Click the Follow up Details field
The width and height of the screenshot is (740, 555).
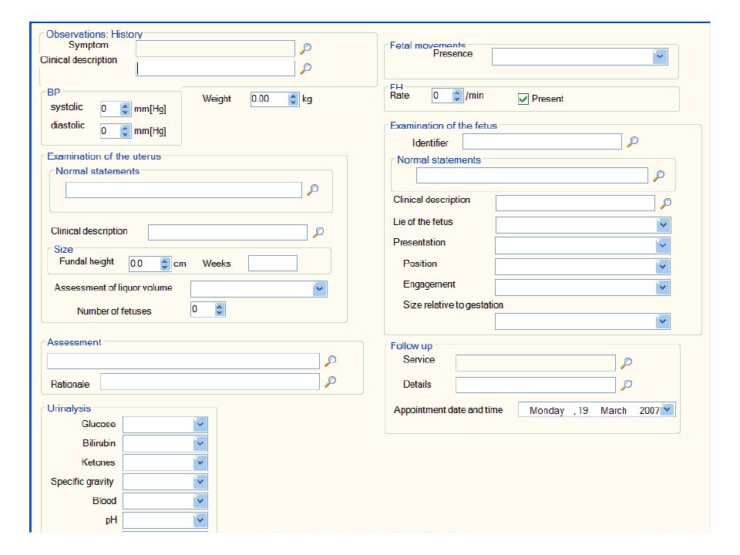tap(535, 385)
